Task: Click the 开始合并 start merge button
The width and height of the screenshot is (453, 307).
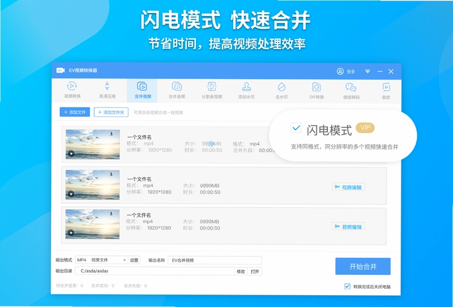Action: (363, 266)
